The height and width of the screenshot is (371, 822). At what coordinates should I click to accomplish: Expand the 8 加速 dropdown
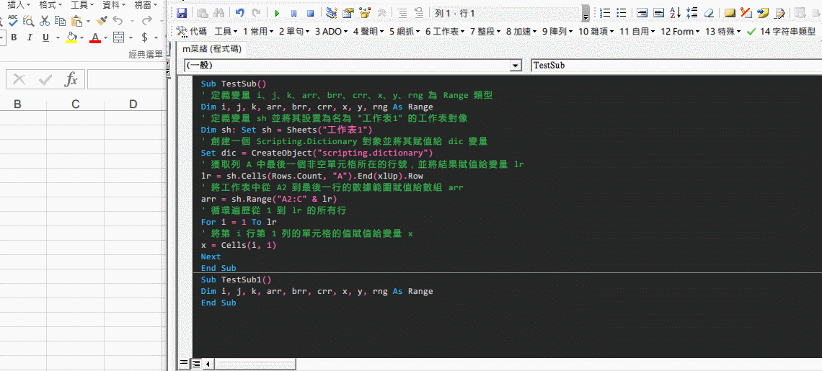tap(521, 32)
